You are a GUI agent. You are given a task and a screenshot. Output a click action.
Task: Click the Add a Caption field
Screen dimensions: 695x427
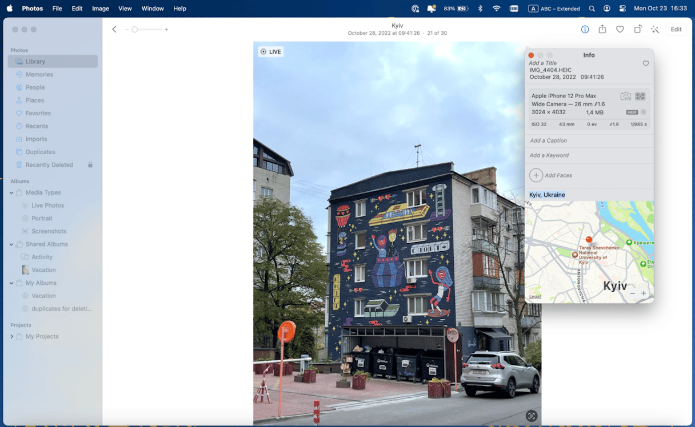pyautogui.click(x=589, y=140)
